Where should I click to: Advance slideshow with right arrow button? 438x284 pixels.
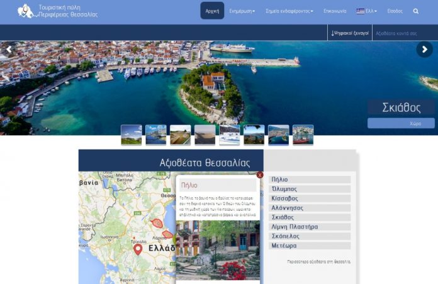pyautogui.click(x=425, y=49)
